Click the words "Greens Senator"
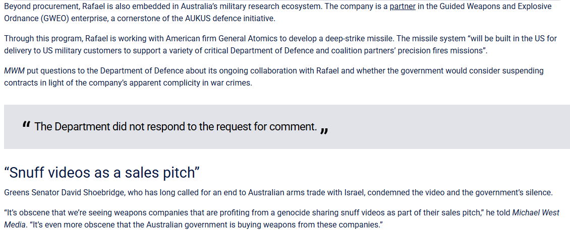The image size is (570, 232). (27, 193)
